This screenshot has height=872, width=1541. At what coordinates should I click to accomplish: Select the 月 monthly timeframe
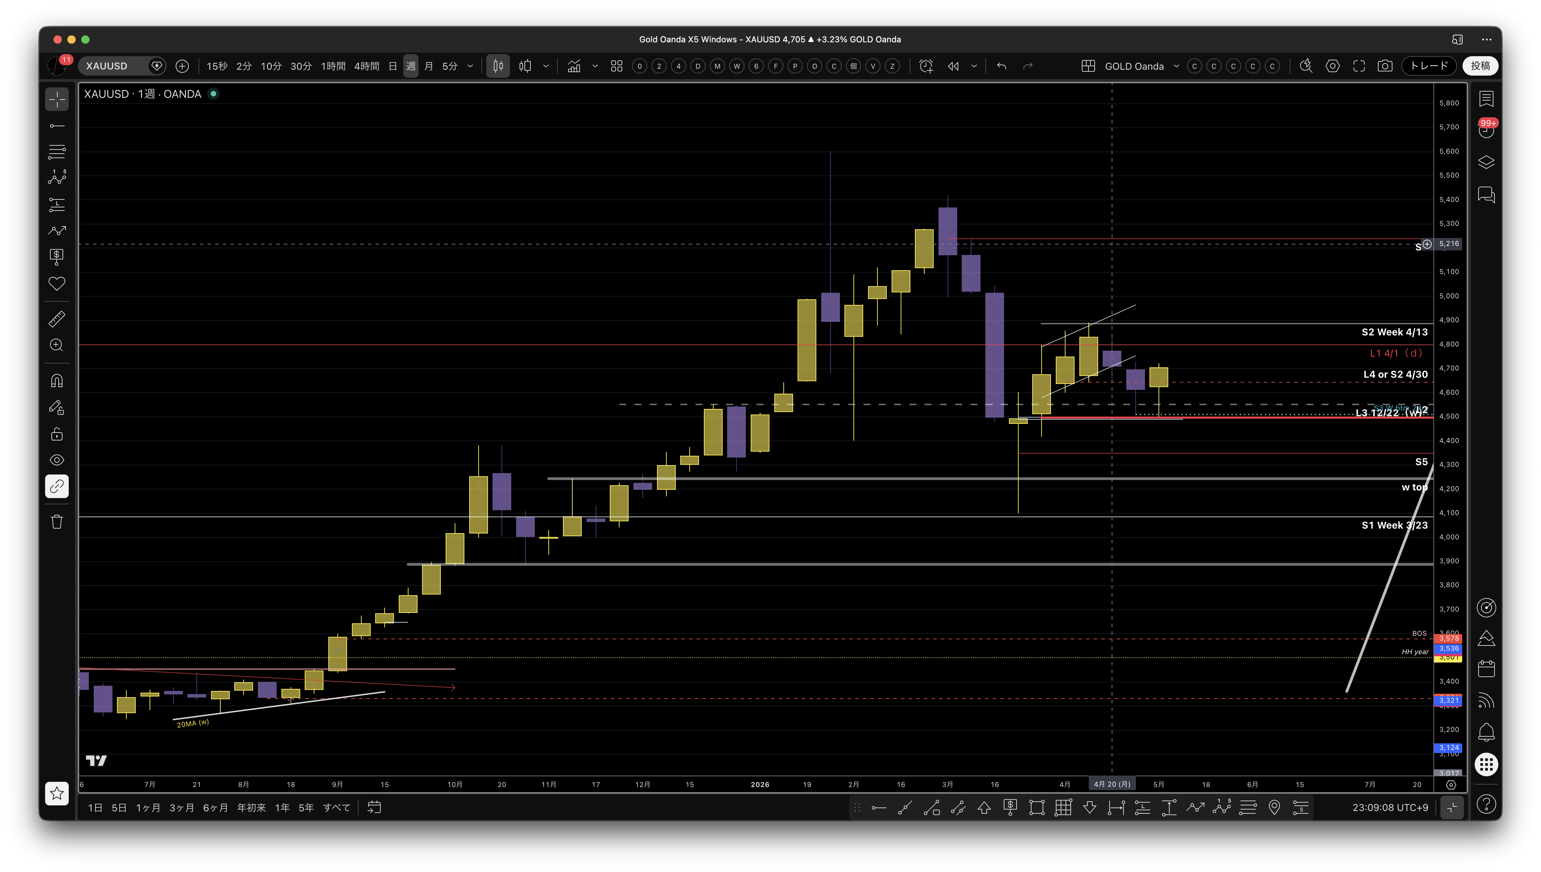tap(429, 66)
